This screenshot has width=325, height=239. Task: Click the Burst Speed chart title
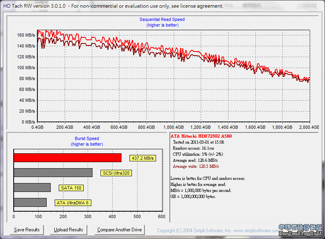87,138
